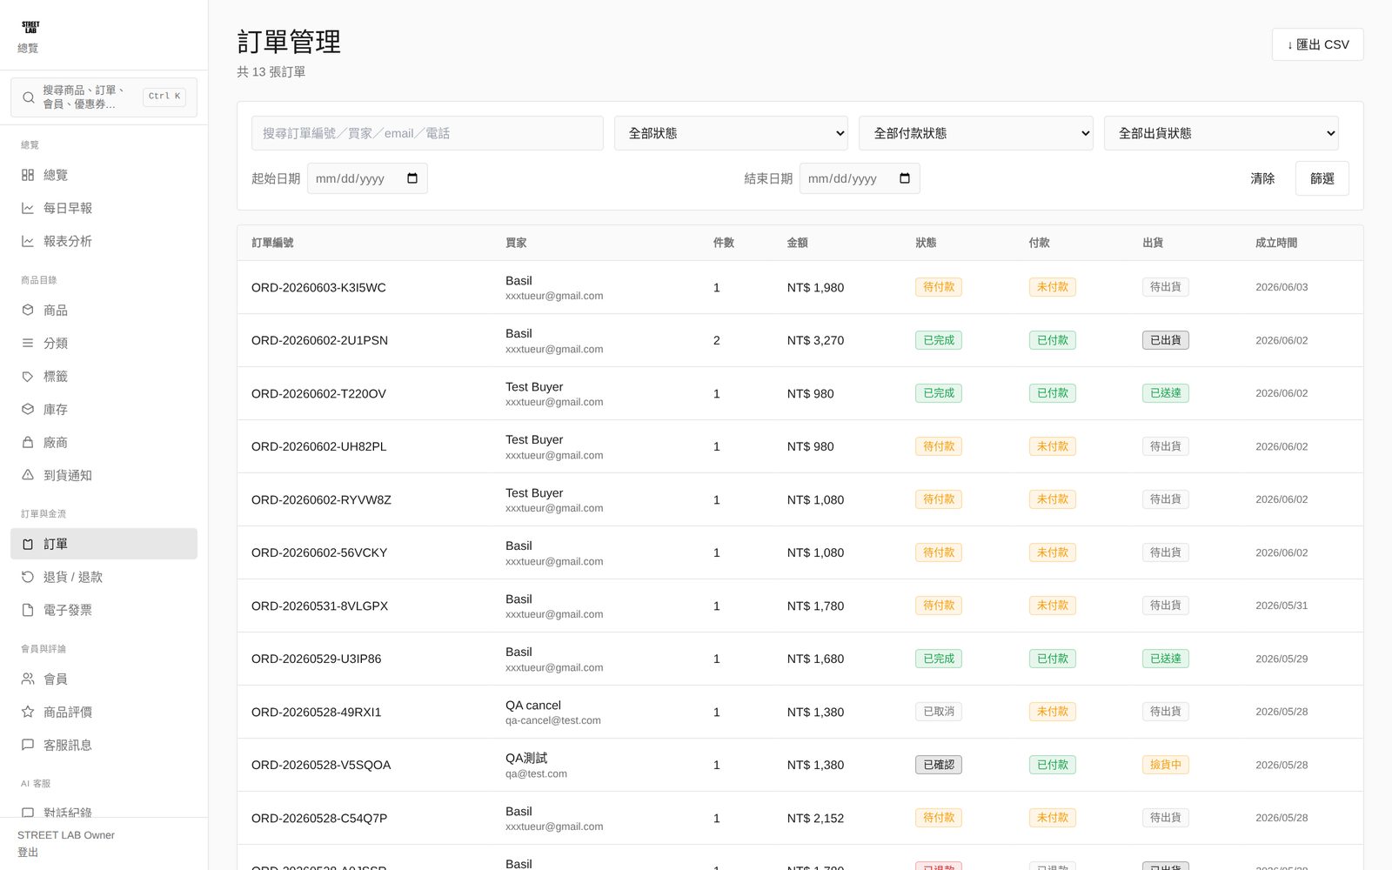Click the order search input field
Screen dimensions: 1392x870
click(427, 133)
